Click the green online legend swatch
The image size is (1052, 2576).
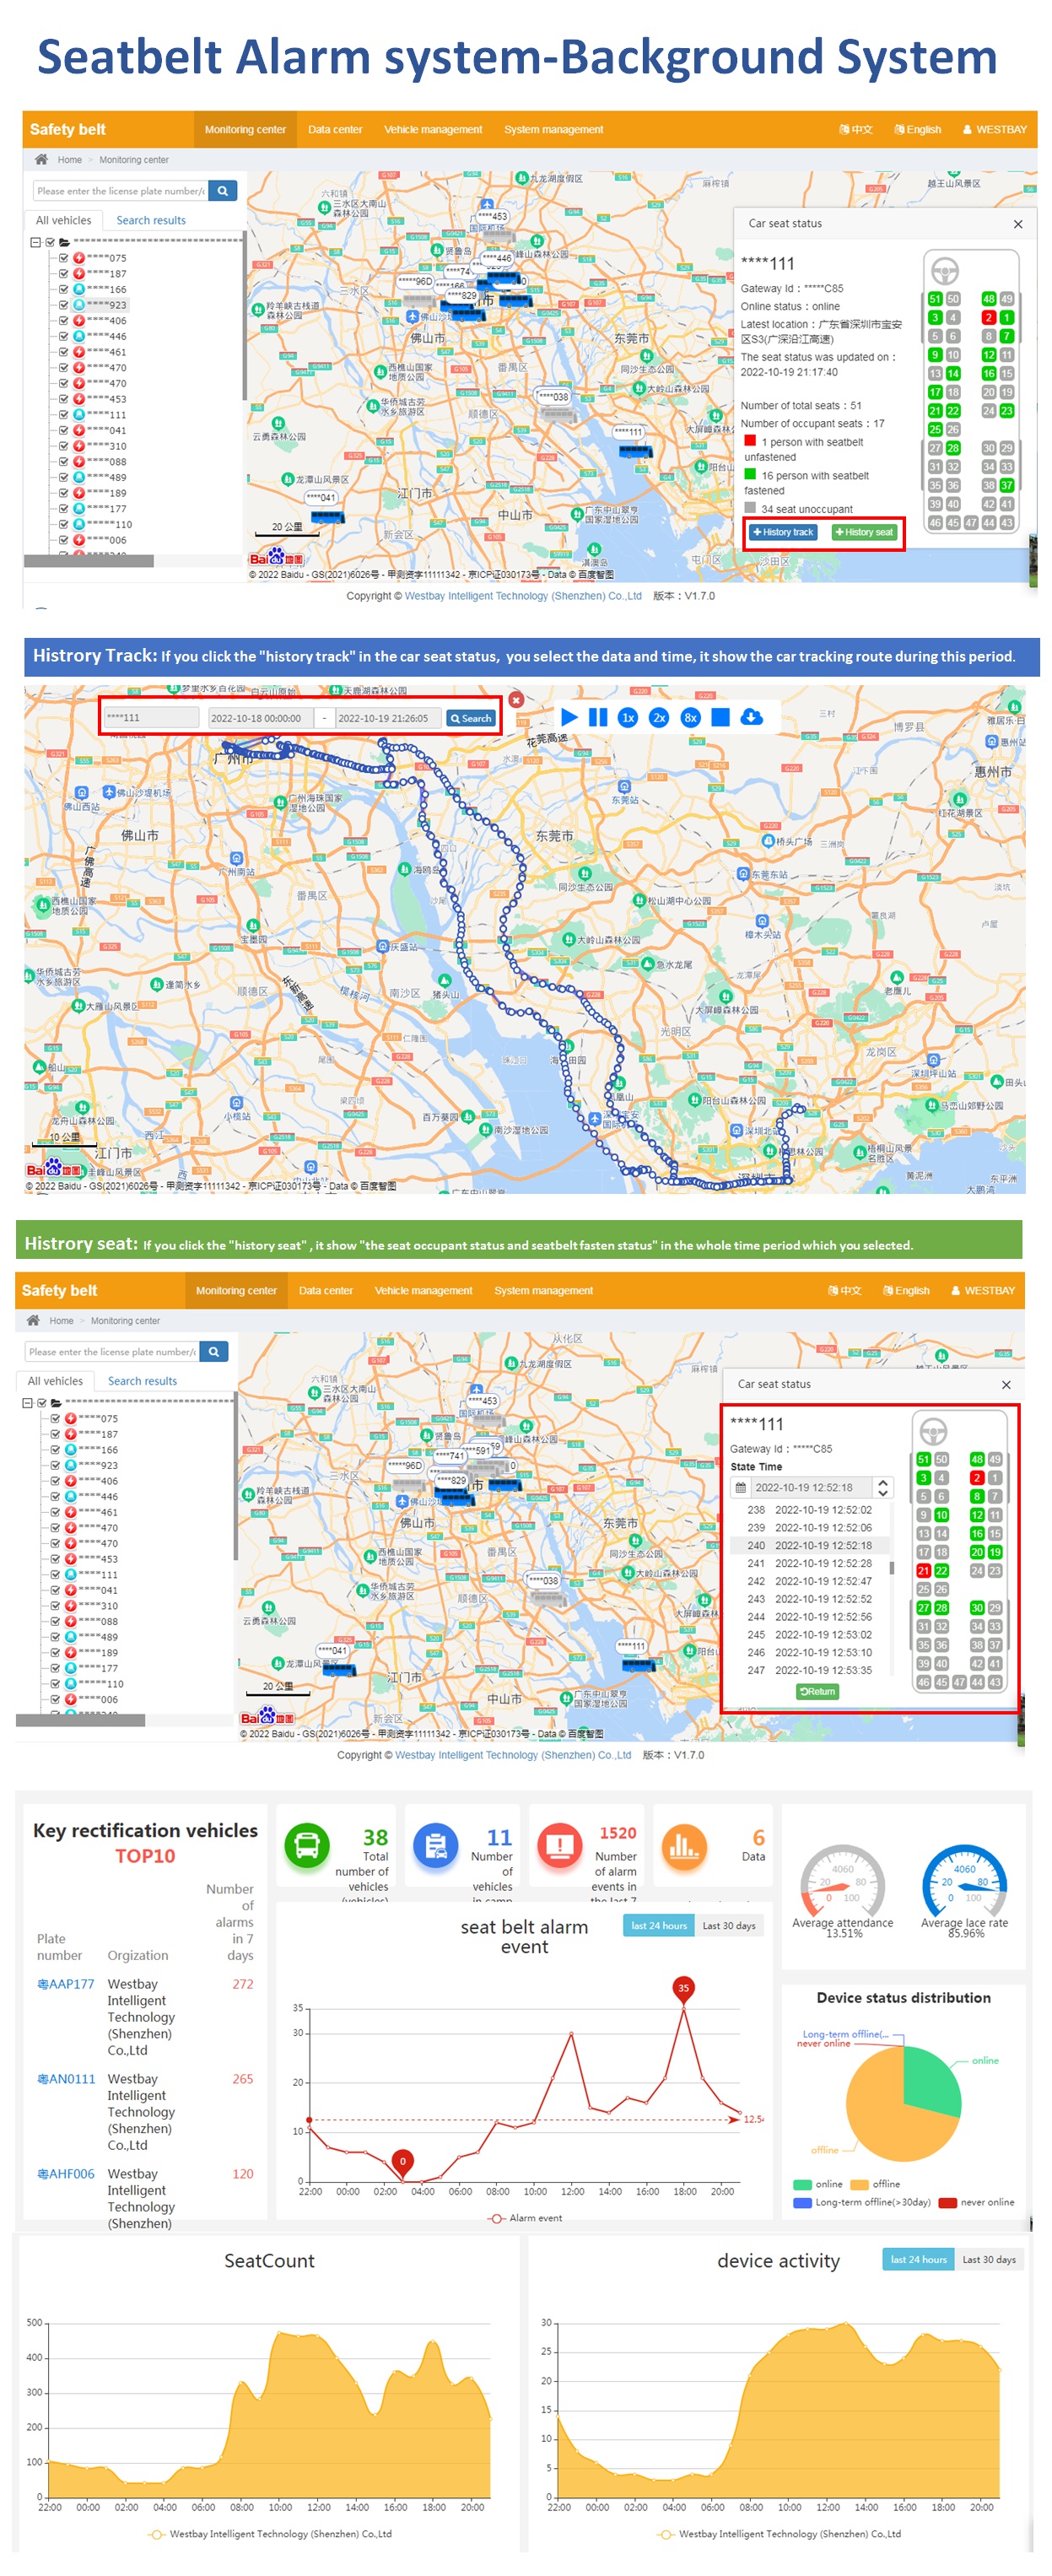[x=802, y=2184]
